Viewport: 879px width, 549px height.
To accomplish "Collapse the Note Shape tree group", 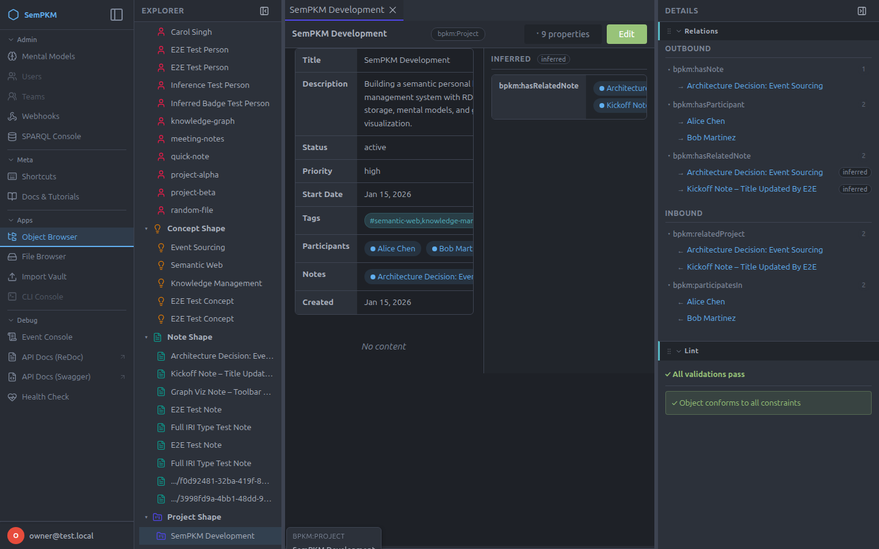I will pyautogui.click(x=146, y=337).
